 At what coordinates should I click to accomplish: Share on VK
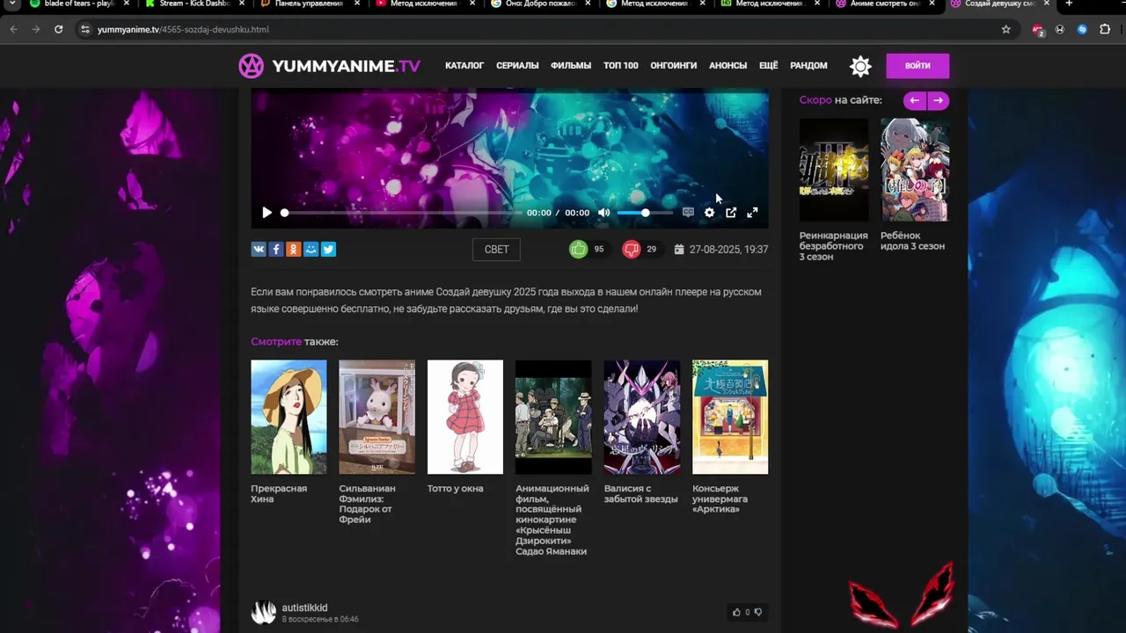pos(259,250)
